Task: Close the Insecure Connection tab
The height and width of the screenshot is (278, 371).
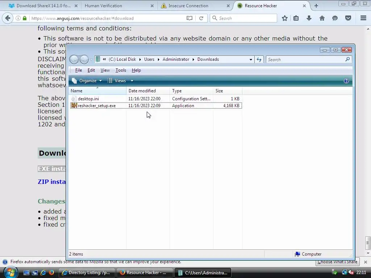Action: (228, 6)
